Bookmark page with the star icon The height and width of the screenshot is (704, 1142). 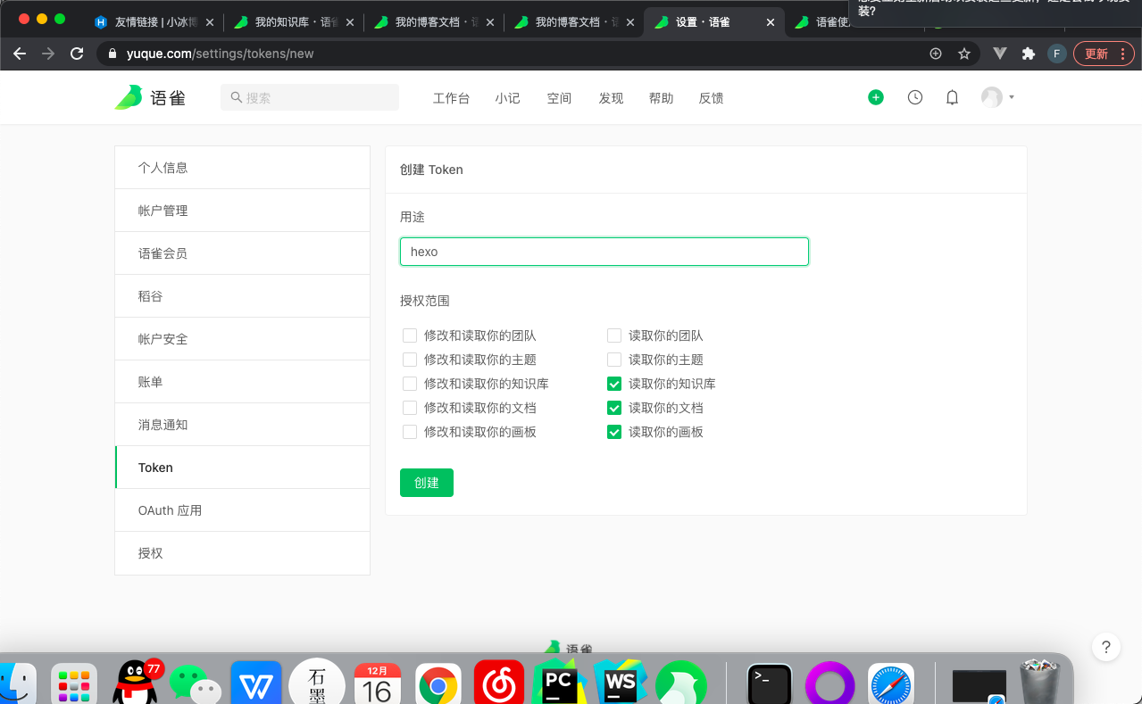[964, 54]
